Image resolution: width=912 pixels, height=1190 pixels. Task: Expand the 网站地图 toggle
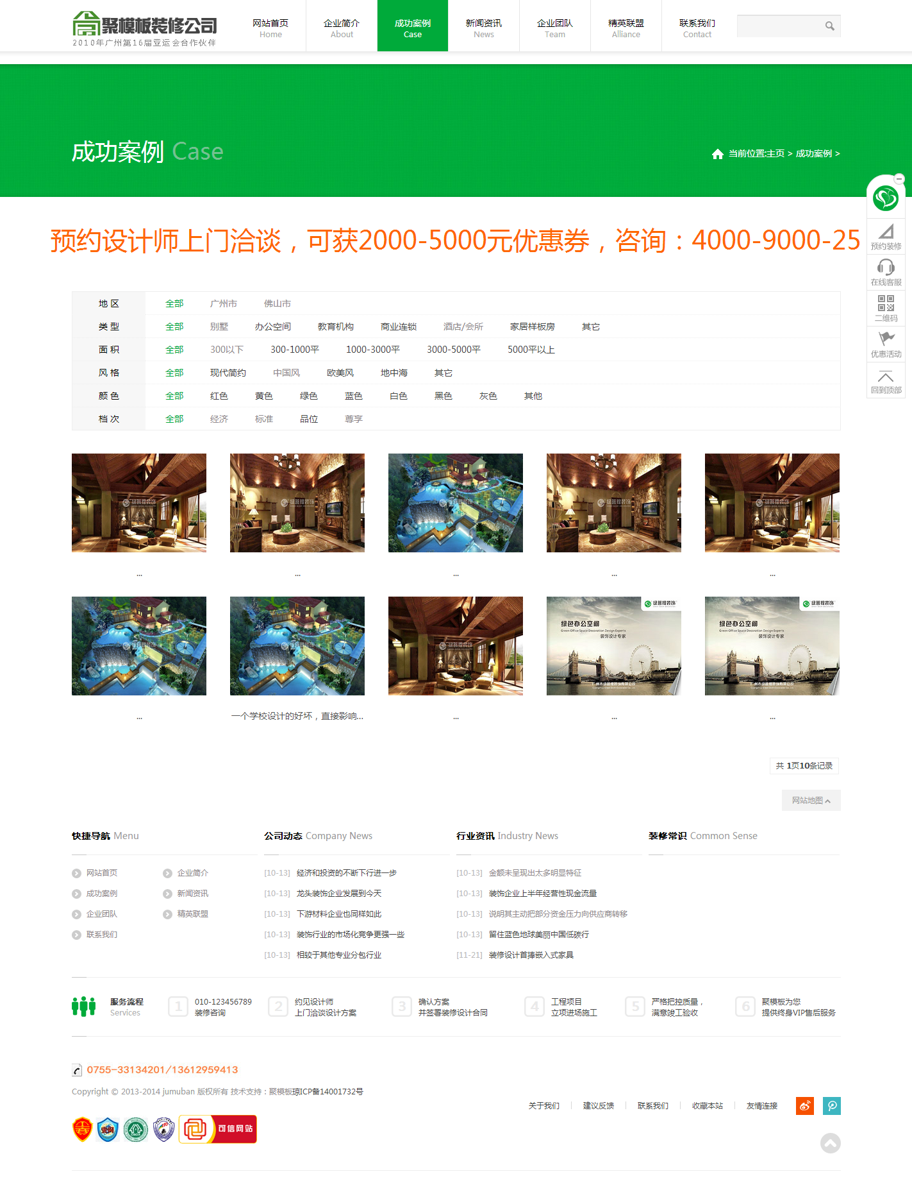(x=811, y=801)
